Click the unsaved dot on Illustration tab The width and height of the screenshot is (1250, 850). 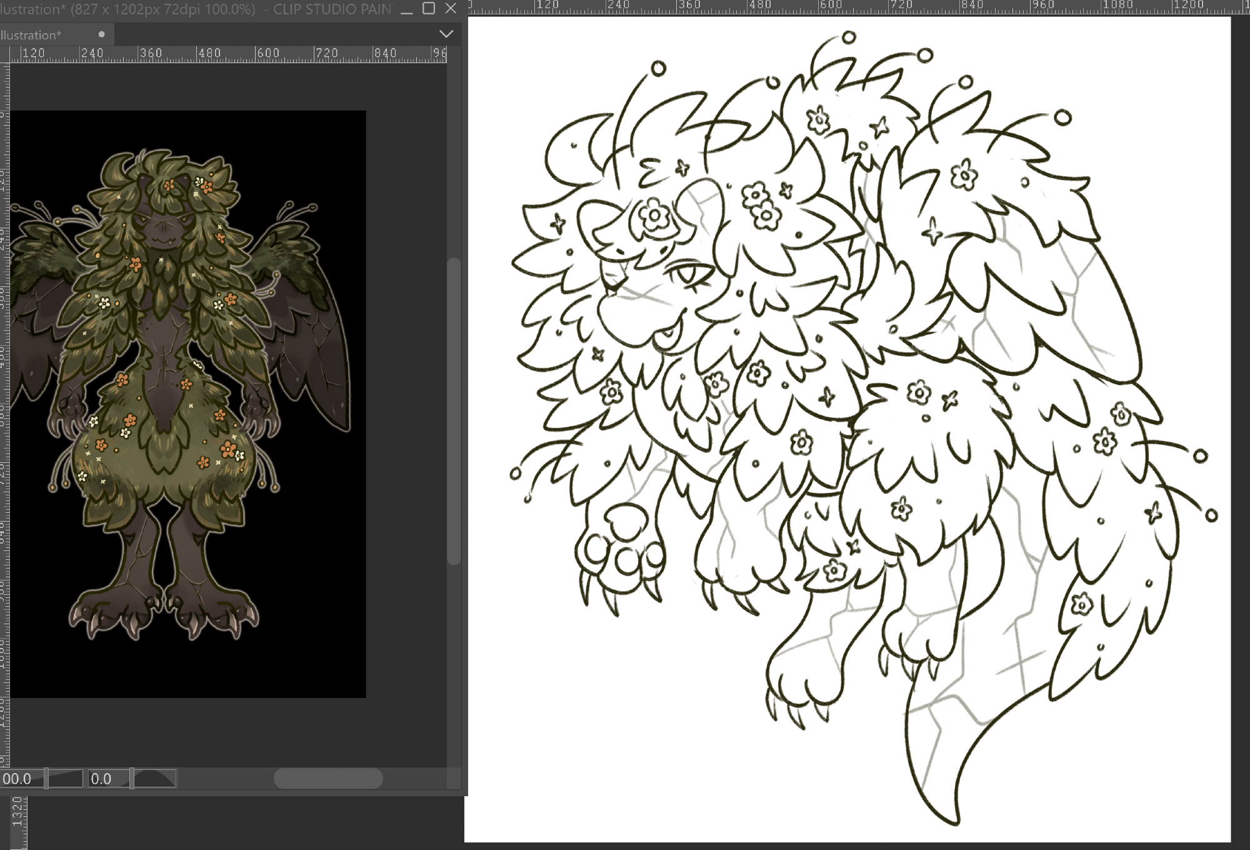[x=102, y=34]
